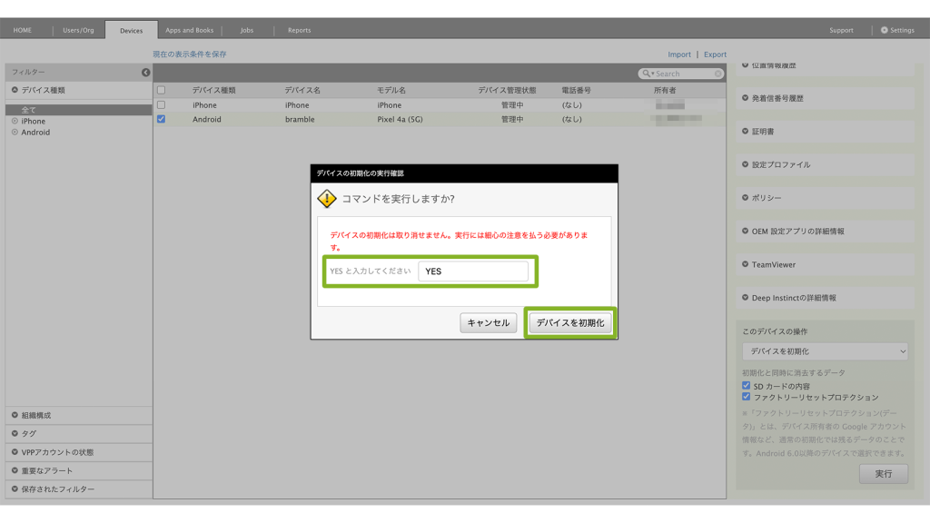Confirm with デバイスを初期化 button
This screenshot has width=930, height=523.
(x=569, y=322)
